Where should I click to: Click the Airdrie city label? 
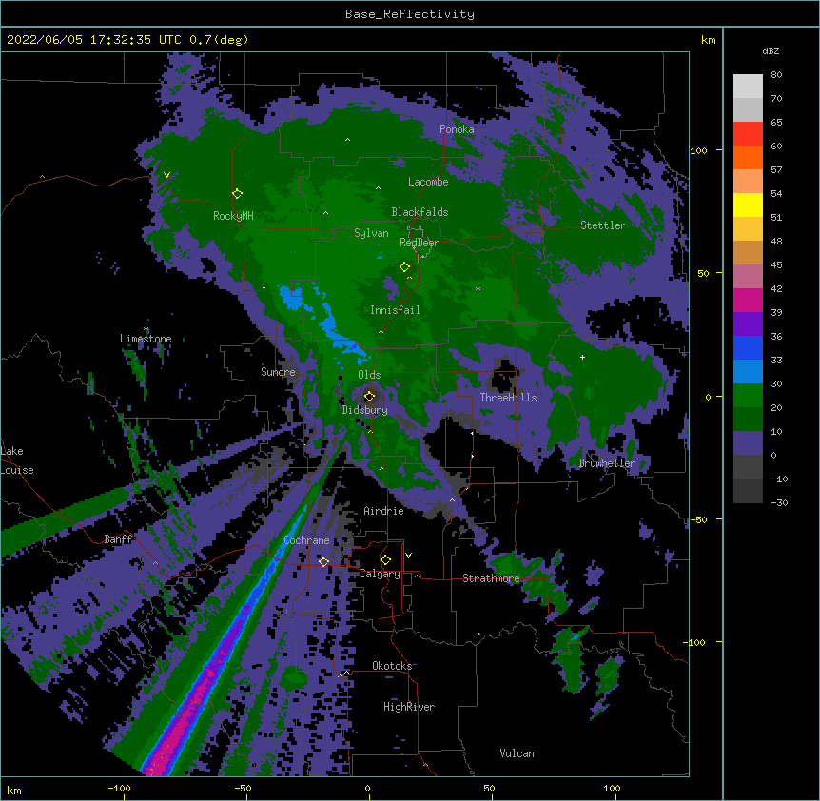pos(384,511)
